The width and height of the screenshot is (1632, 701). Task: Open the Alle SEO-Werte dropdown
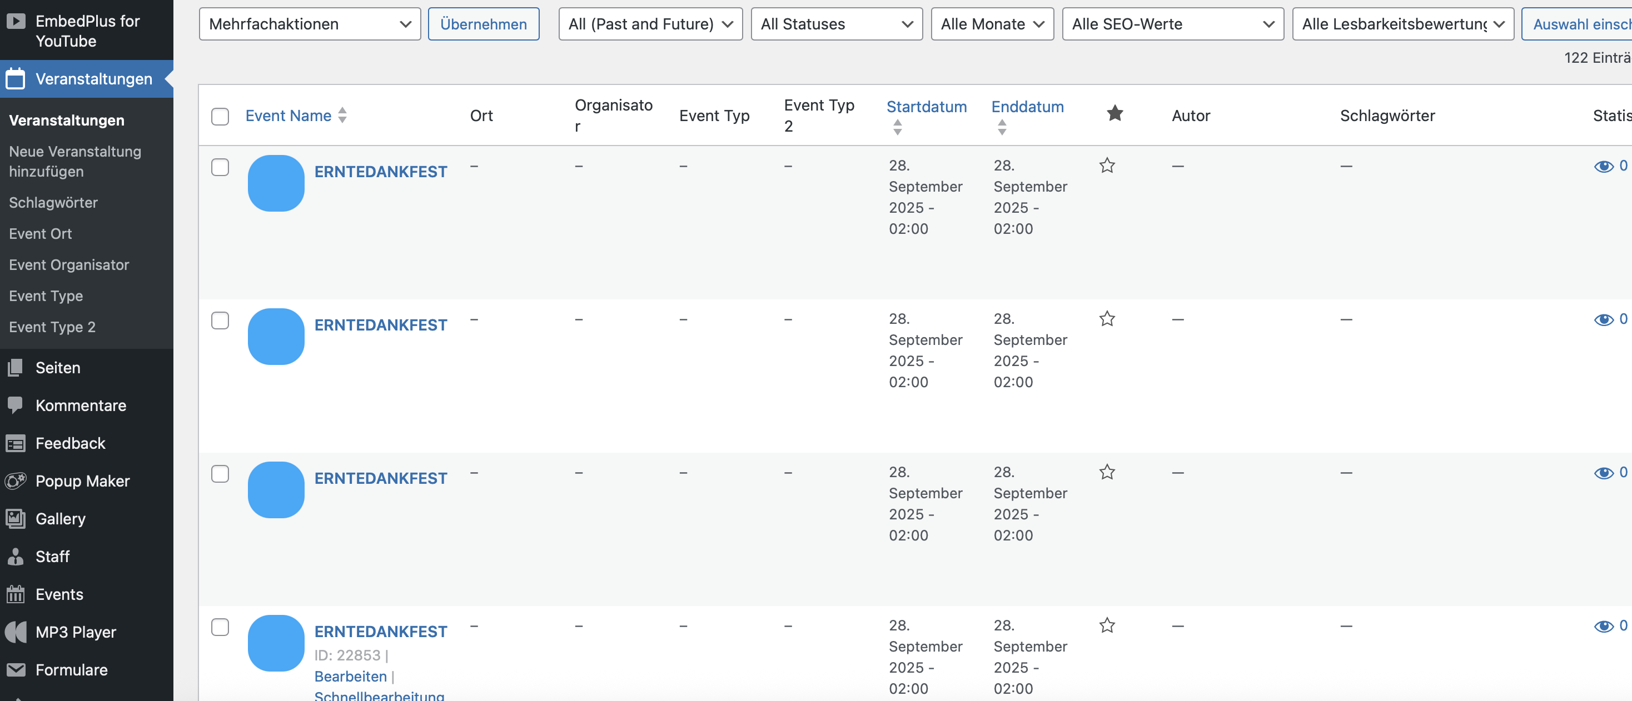pos(1173,24)
